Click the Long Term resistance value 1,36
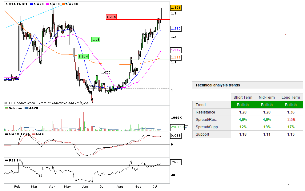The image size is (305, 191). pyautogui.click(x=291, y=112)
